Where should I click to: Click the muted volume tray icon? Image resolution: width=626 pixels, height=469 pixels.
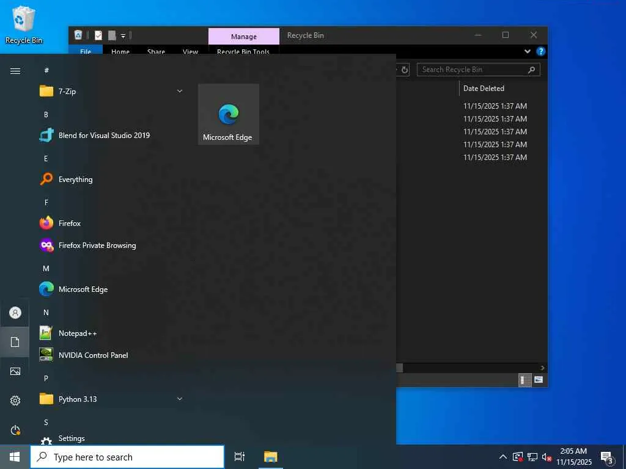tap(547, 457)
